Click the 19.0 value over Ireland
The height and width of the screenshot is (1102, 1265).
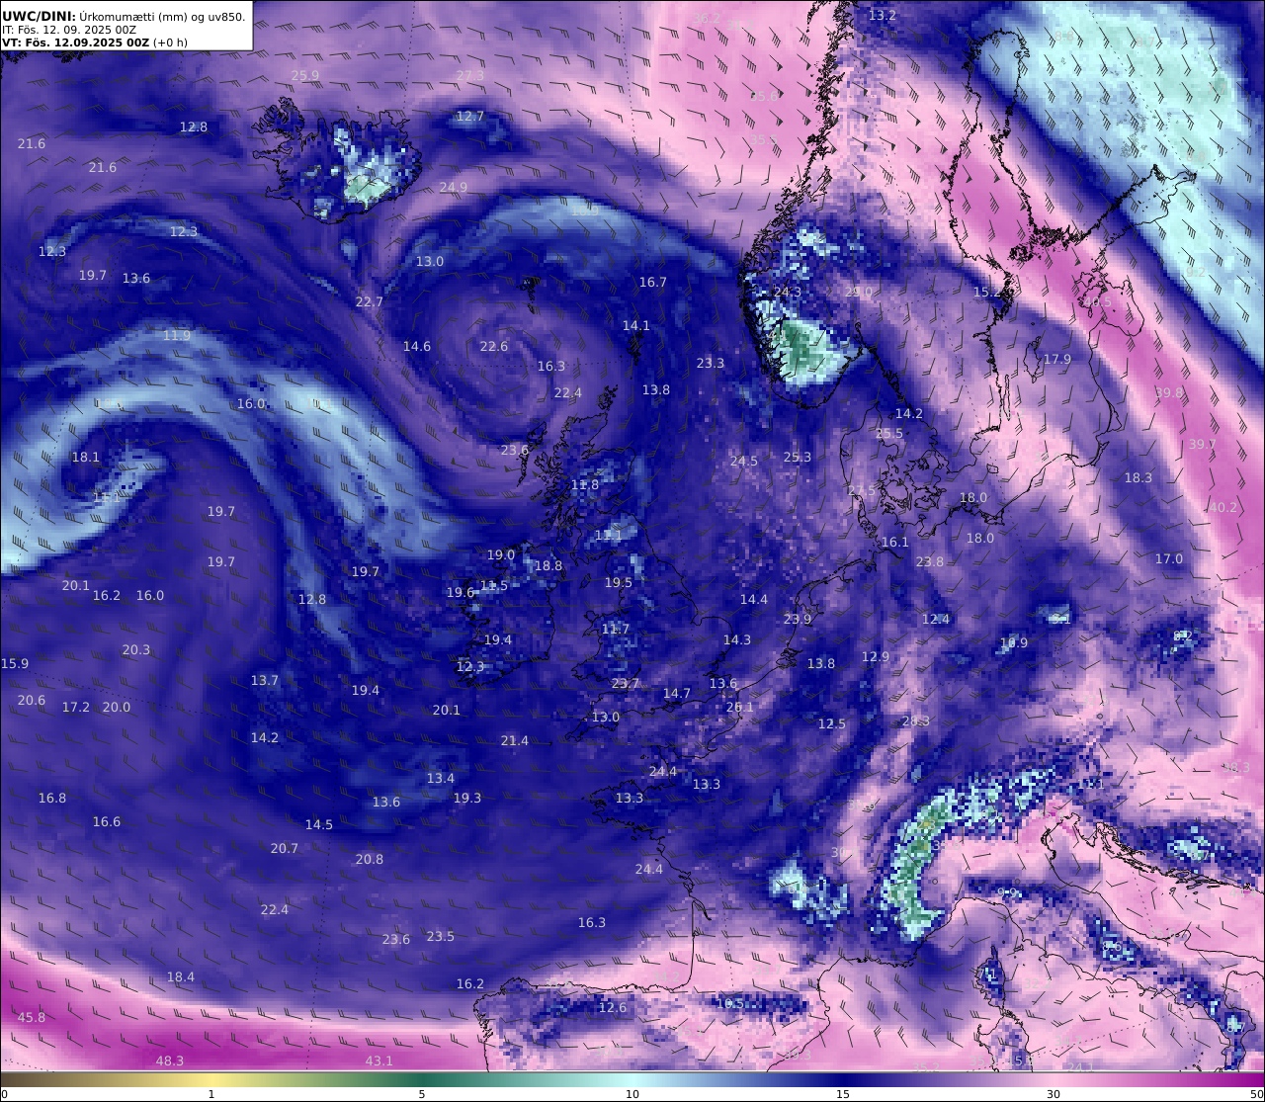coord(501,555)
